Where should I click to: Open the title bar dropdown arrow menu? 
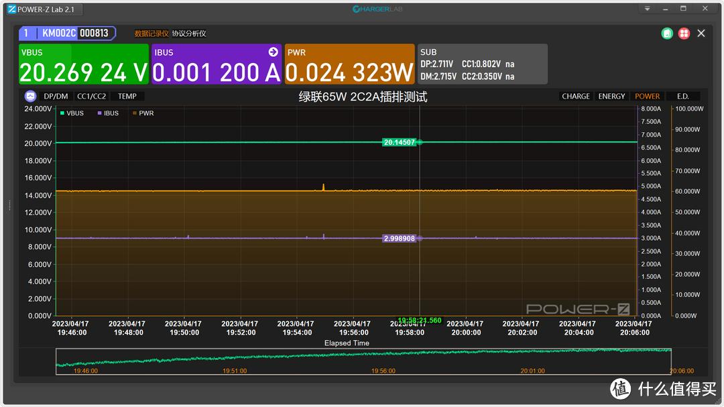[647, 9]
